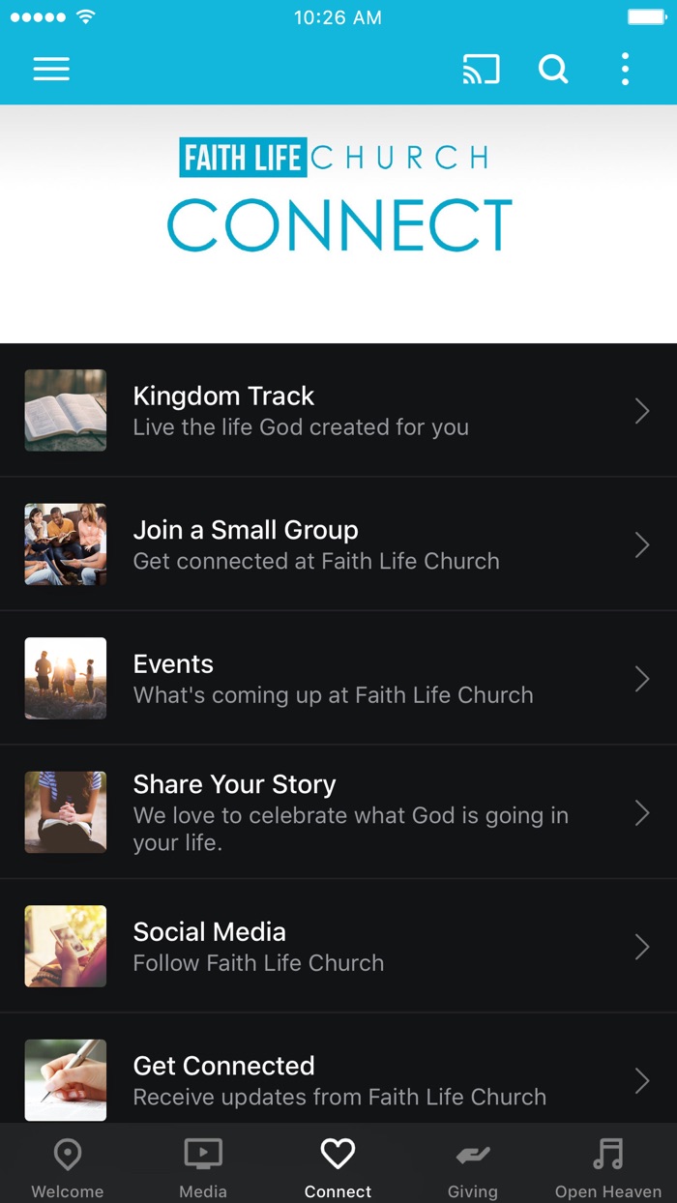Expand the Kingdom Track chevron
The image size is (677, 1203).
[642, 410]
